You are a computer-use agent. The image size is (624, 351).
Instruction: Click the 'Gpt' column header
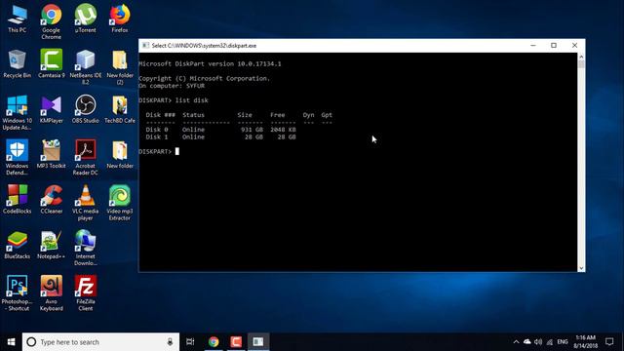tap(327, 115)
